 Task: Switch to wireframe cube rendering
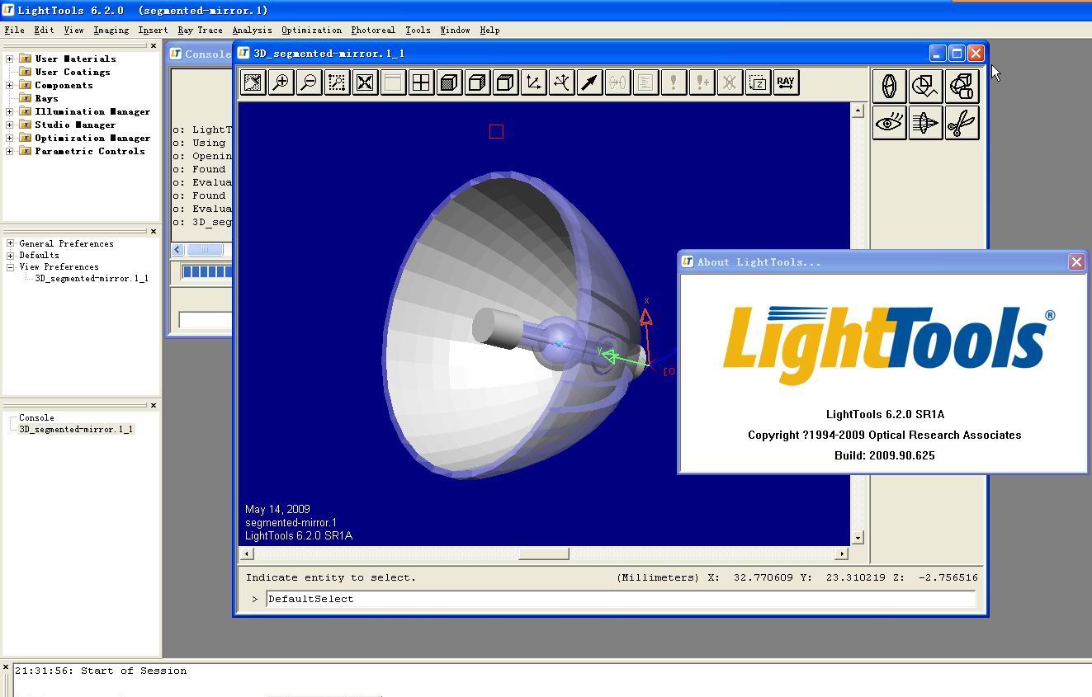pyautogui.click(x=506, y=82)
